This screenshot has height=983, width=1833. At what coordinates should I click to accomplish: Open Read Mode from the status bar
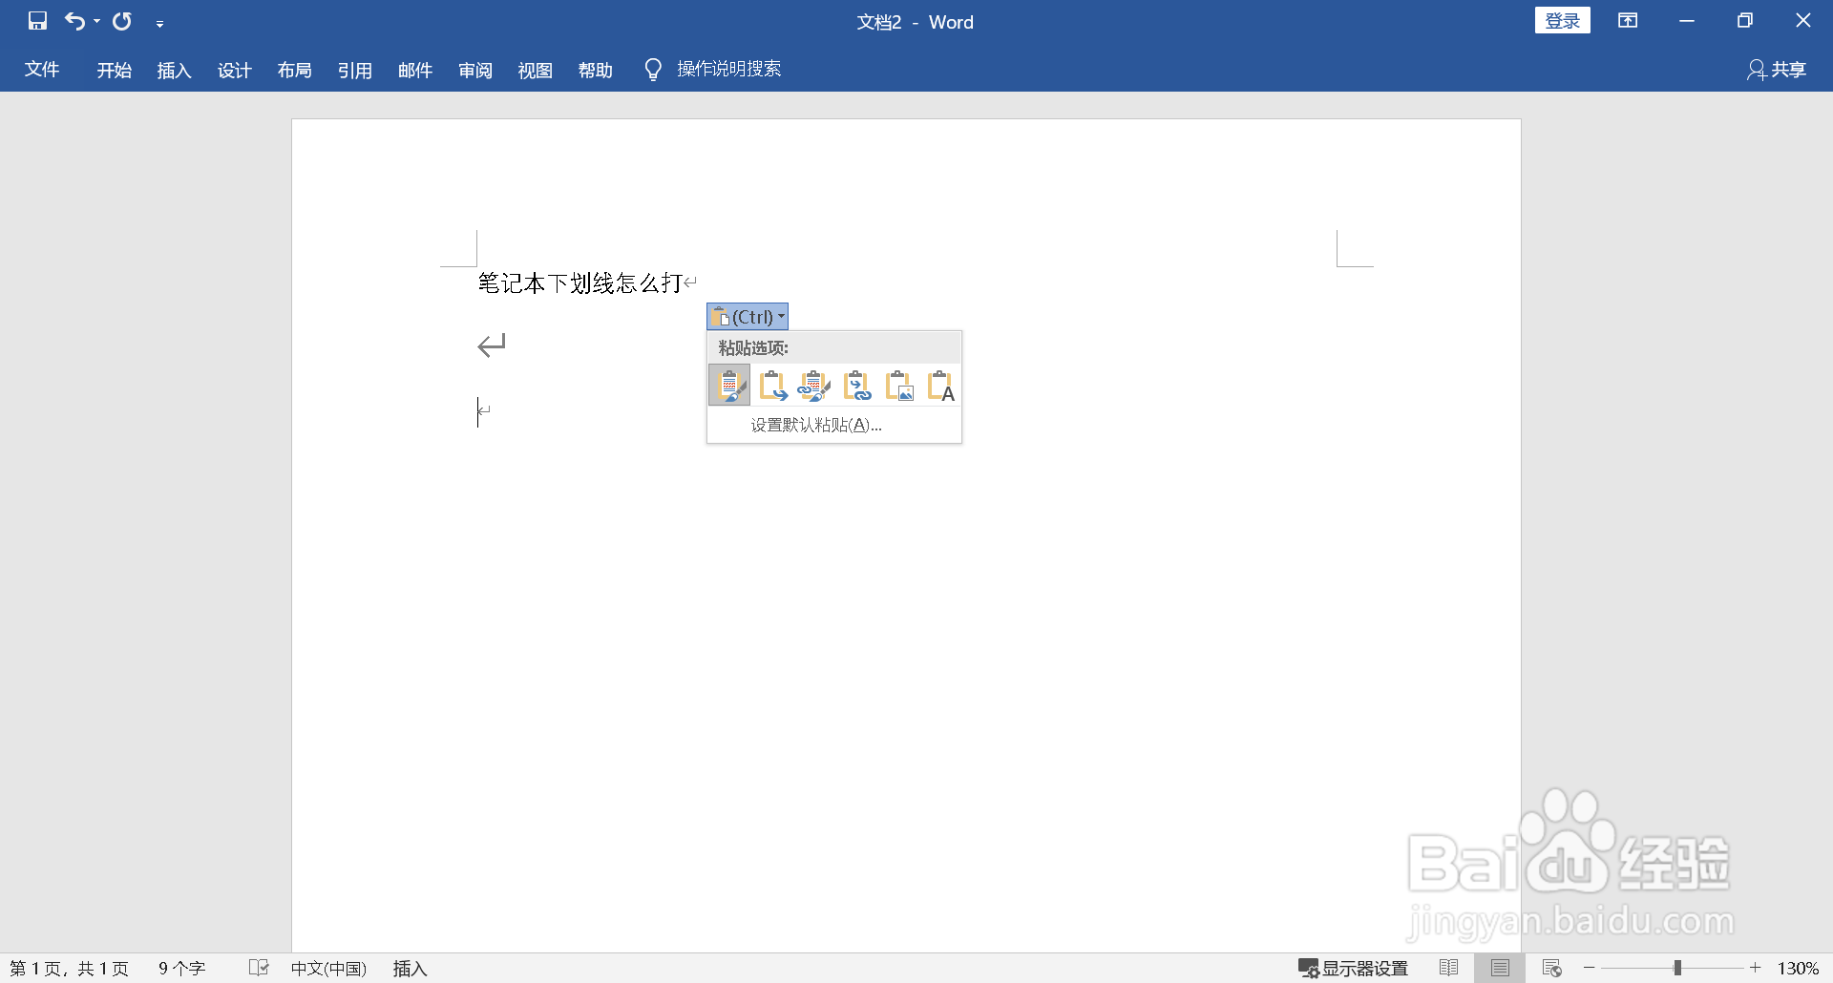click(x=1447, y=968)
